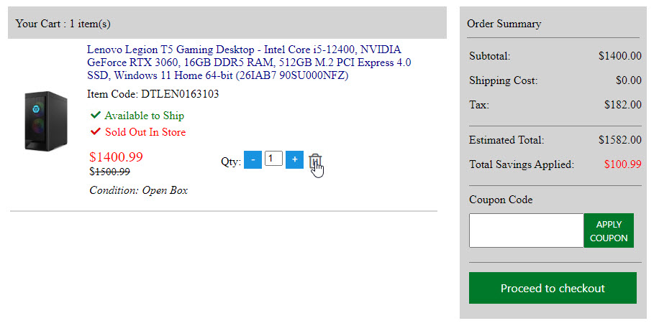
Task: Click the Lenovo desktop product thumbnail
Action: [x=46, y=120]
